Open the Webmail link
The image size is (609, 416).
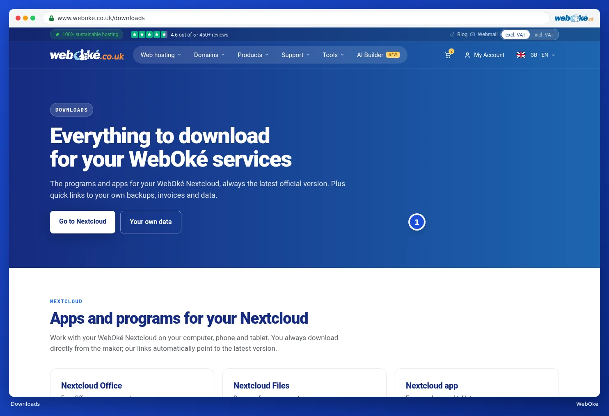coord(488,34)
